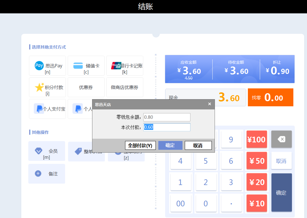Choose the 储值卡 stored-value card icon
The height and width of the screenshot is (218, 307).
tap(78, 66)
